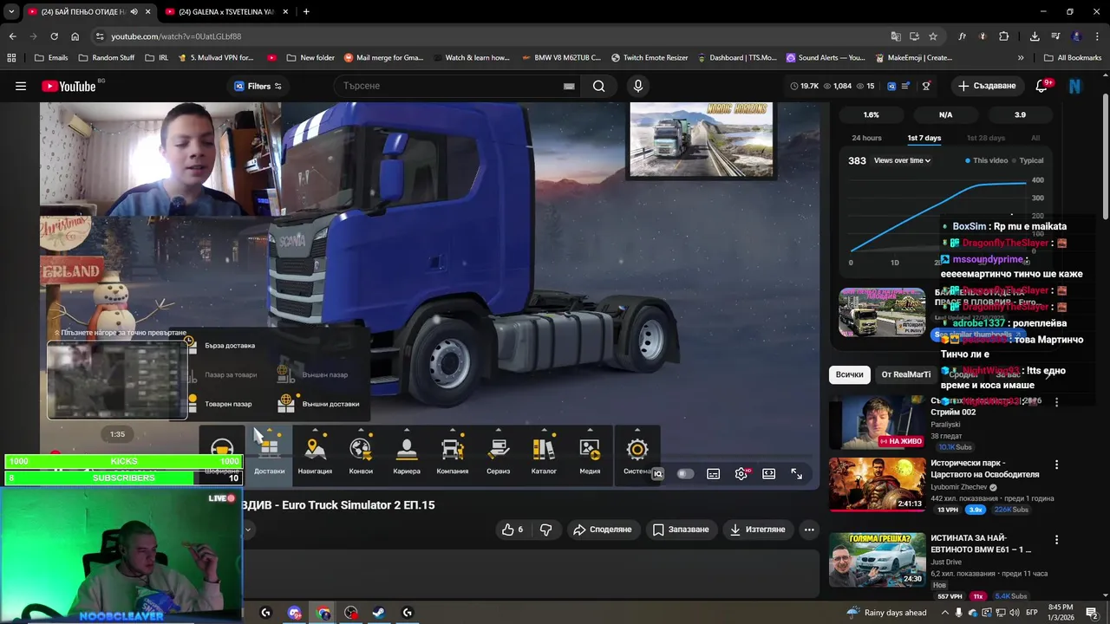Click the Запазване save button
1110x624 pixels.
point(681,530)
